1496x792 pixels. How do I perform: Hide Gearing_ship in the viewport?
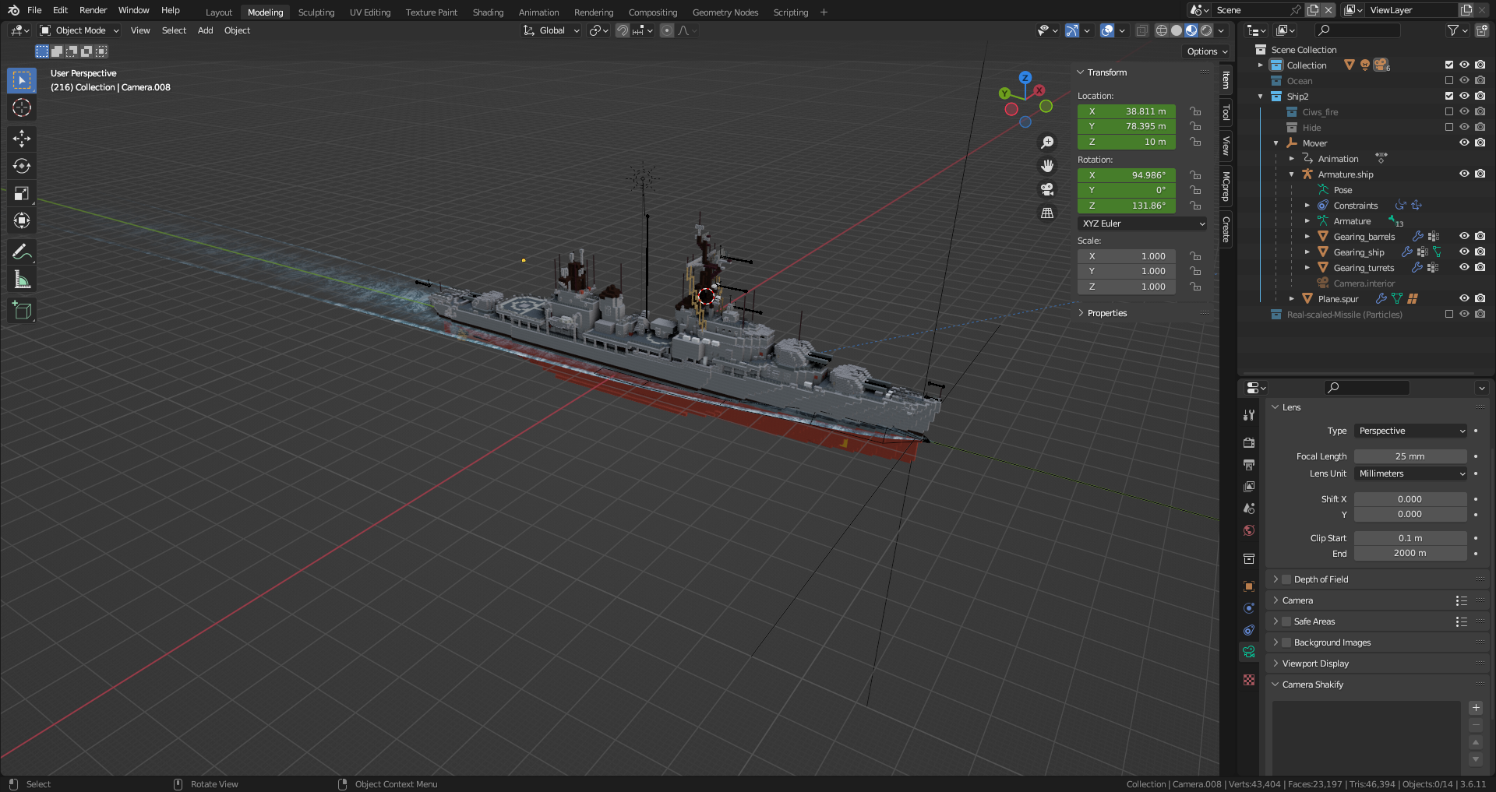(1464, 252)
